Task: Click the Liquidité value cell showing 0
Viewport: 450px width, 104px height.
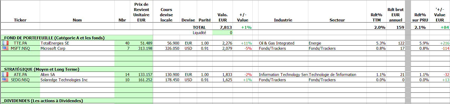Action: (222, 33)
